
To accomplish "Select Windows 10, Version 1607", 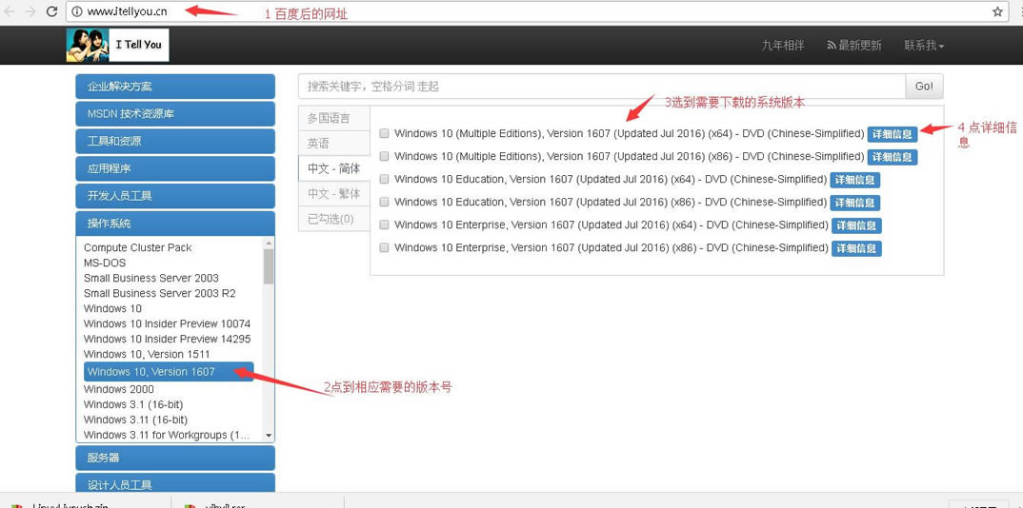I will click(169, 371).
